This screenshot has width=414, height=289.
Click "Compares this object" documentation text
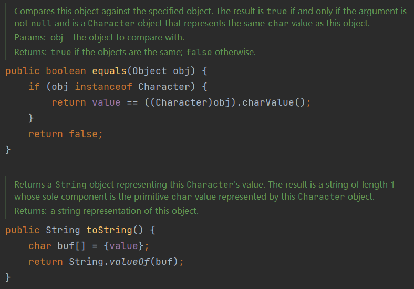tap(51, 11)
